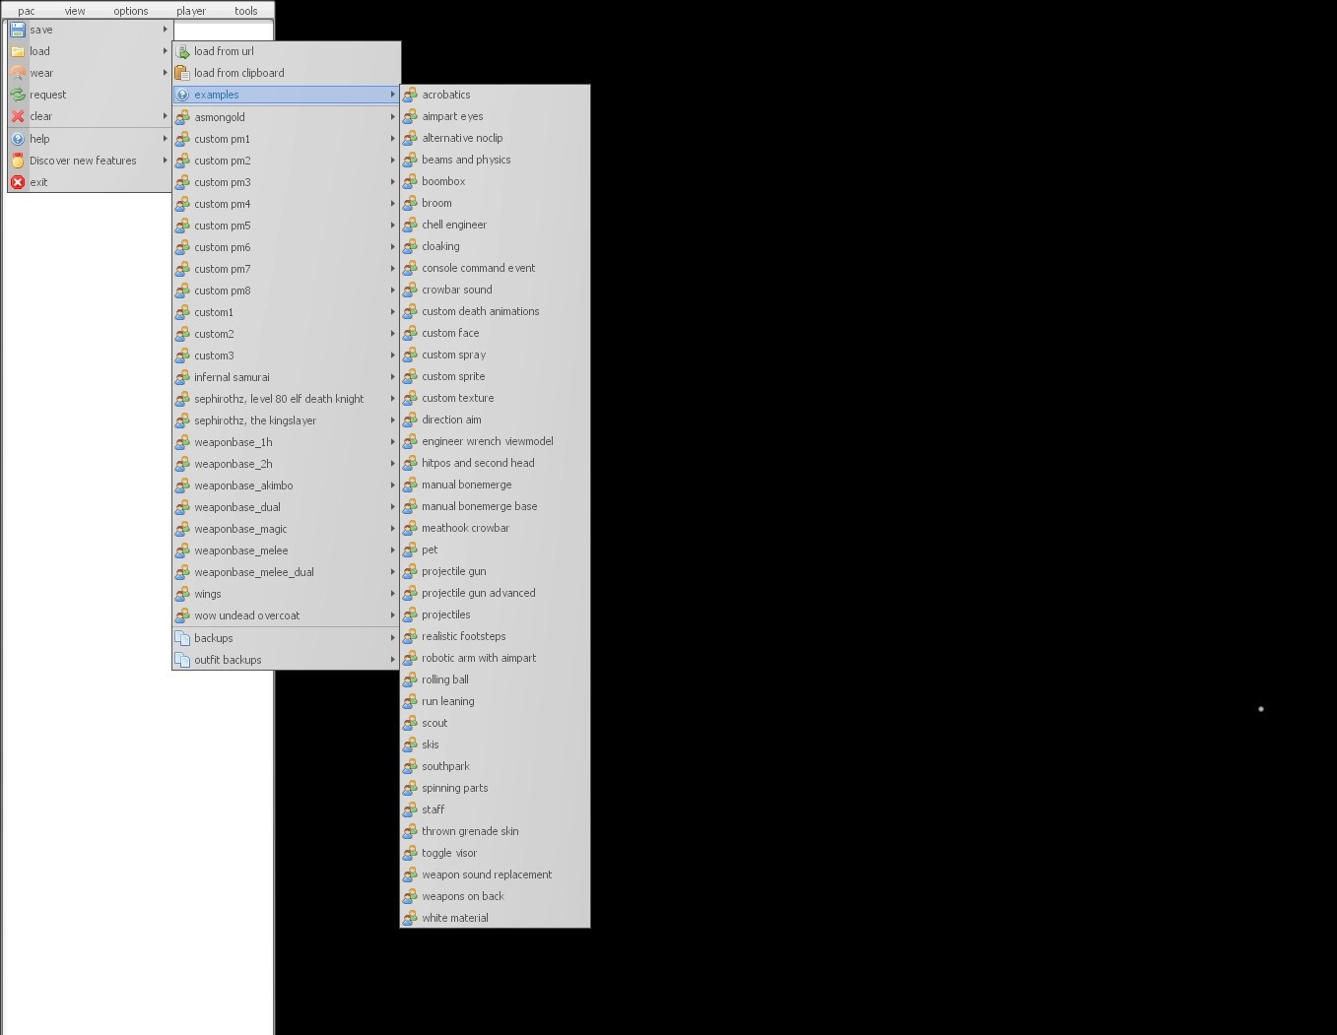Viewport: 1337px width, 1035px height.
Task: Click the save floppy disk icon
Action: pos(18,30)
